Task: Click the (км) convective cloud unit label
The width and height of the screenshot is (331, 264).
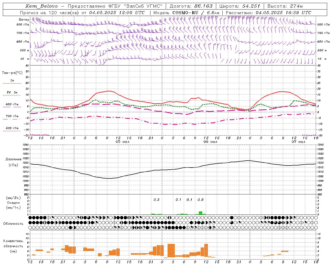Action: coord(13,251)
